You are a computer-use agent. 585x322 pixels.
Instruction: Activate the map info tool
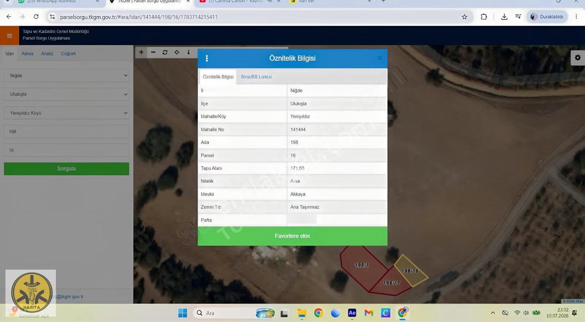(188, 52)
